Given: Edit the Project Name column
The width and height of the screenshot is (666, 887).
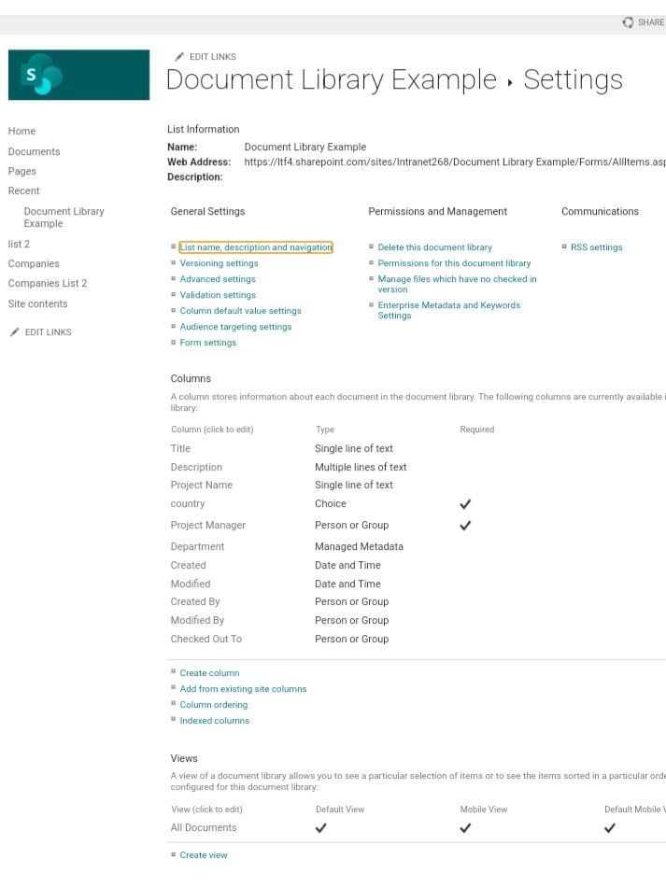Looking at the screenshot, I should (202, 486).
